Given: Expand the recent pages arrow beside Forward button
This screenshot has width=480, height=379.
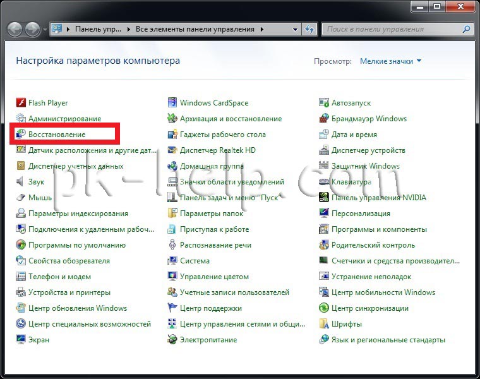Looking at the screenshot, I should tap(45, 30).
